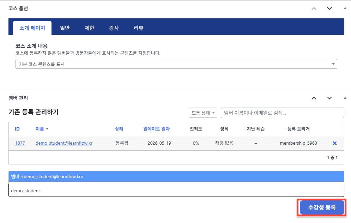Screen dimensions: 351x223
Task: Collapse the 멤버 관리 panel triangle
Action: (345, 98)
